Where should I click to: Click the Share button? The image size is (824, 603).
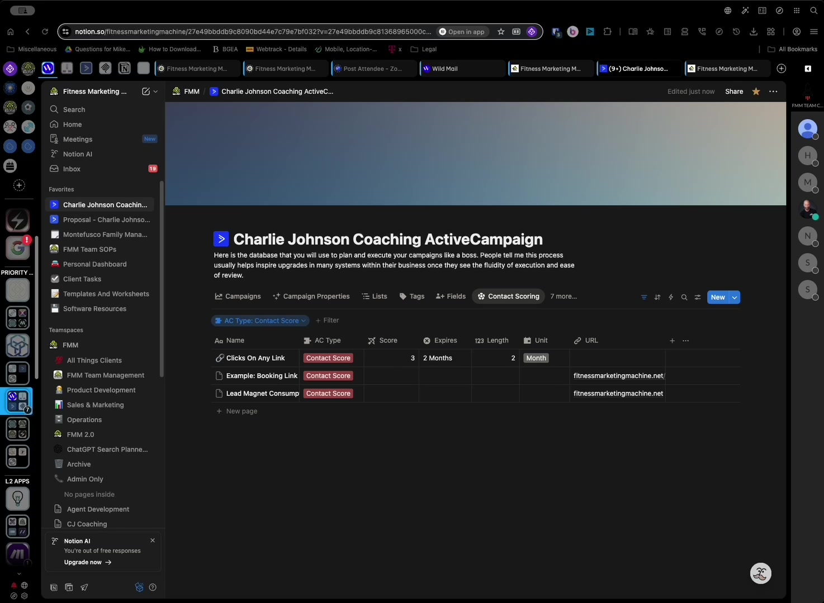pyautogui.click(x=734, y=92)
